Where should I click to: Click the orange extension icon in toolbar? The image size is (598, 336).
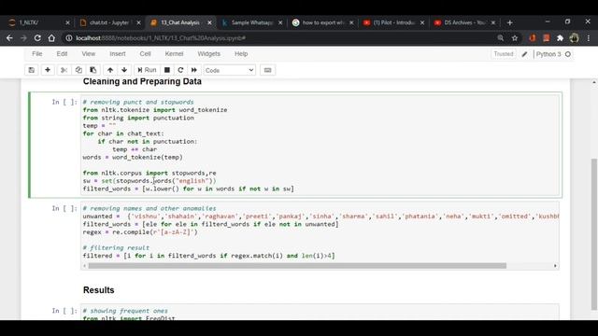click(x=533, y=38)
